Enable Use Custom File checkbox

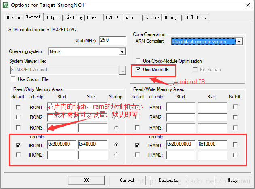[x=13, y=79]
